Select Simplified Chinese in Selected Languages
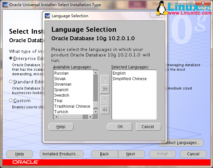 (134, 79)
